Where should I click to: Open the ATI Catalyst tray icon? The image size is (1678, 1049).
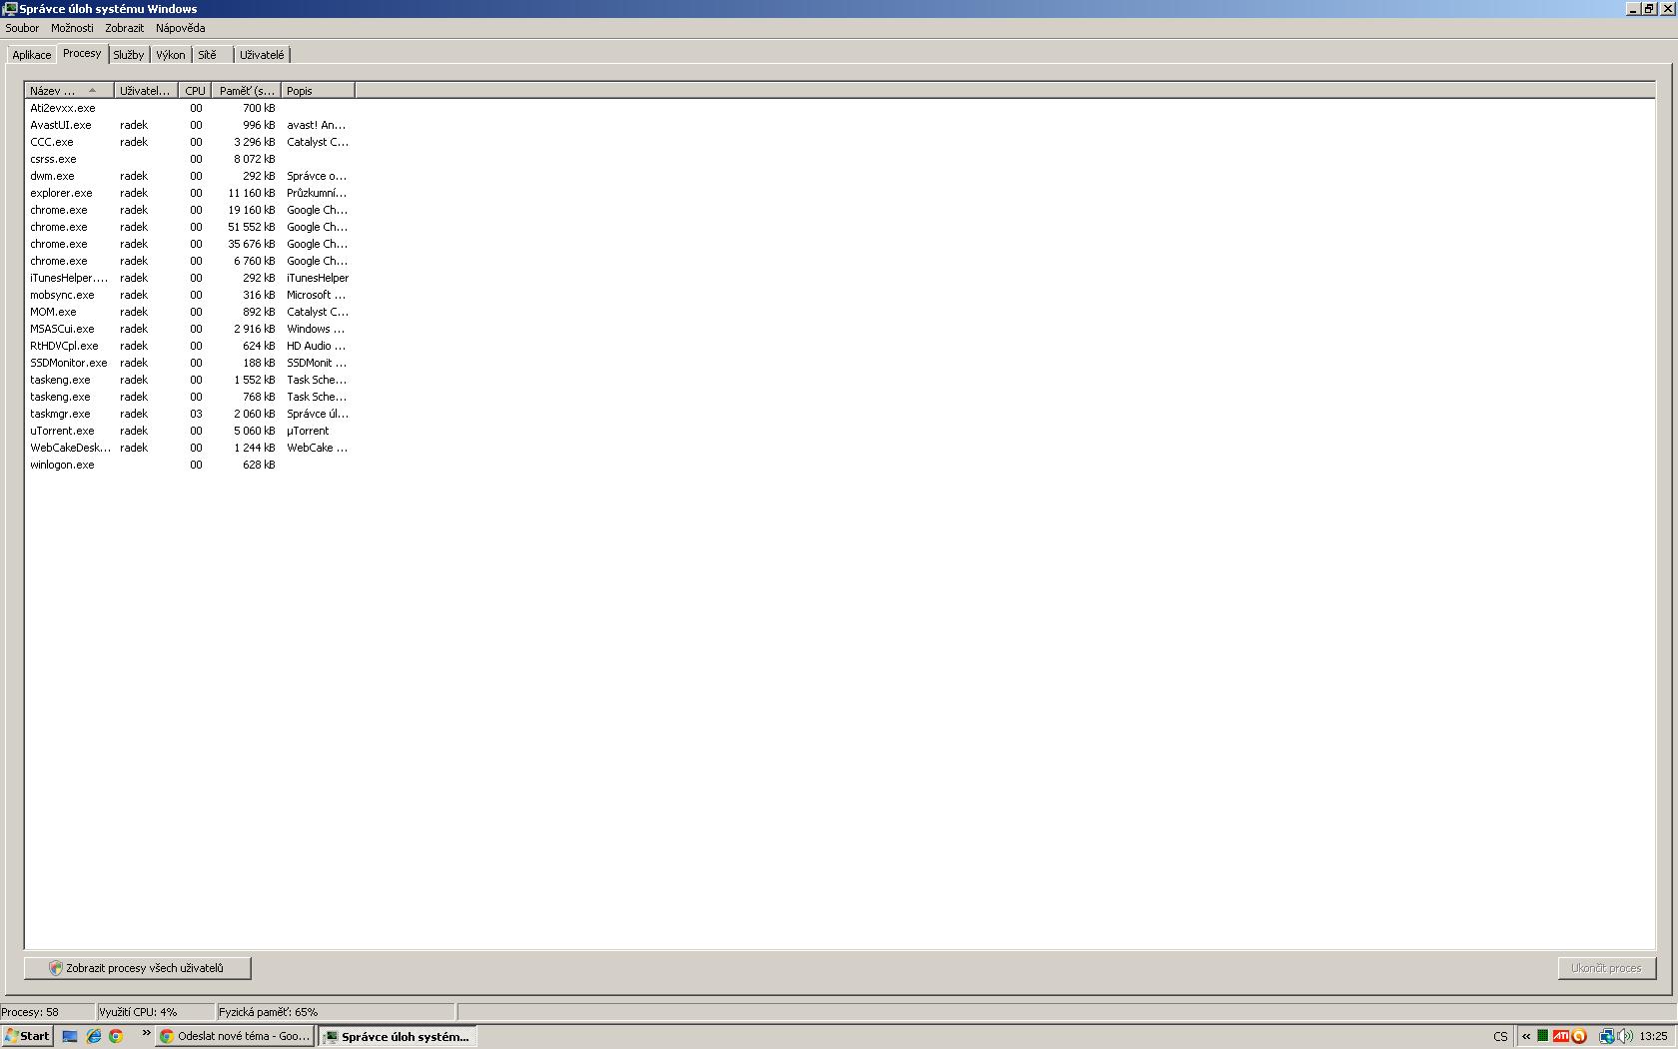click(x=1560, y=1036)
